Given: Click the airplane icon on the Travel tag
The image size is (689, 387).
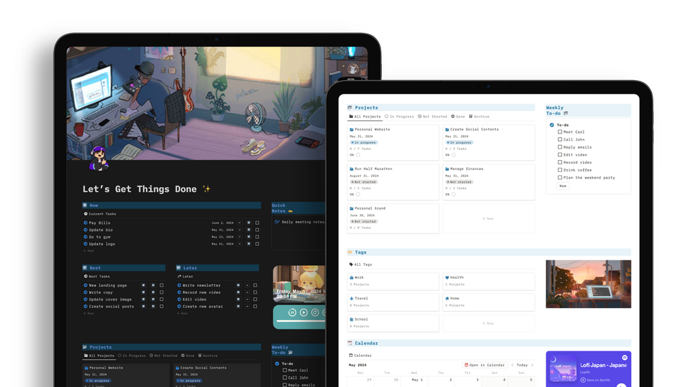Looking at the screenshot, I should click(352, 299).
